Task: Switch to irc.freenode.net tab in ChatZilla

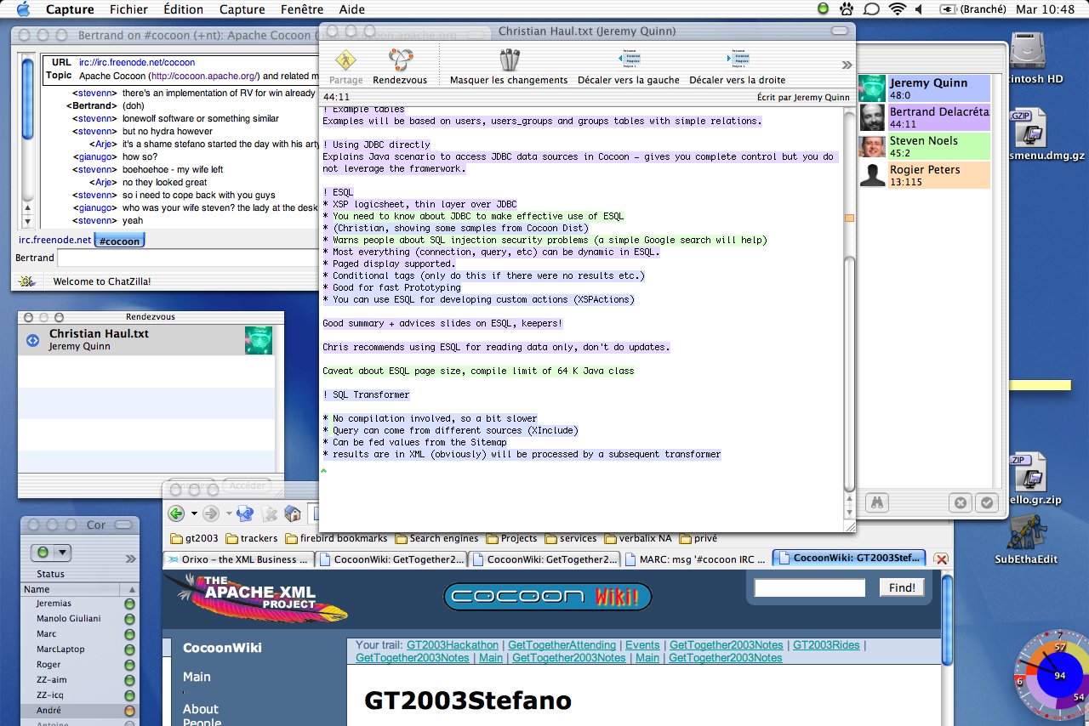Action: coord(54,241)
